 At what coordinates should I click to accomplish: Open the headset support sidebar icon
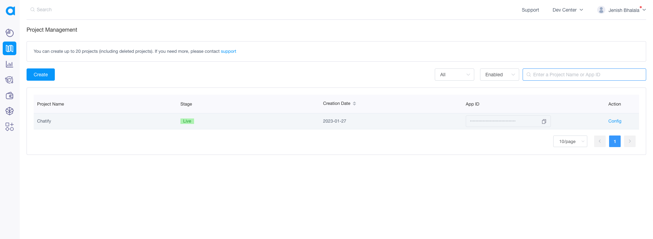coord(10,80)
